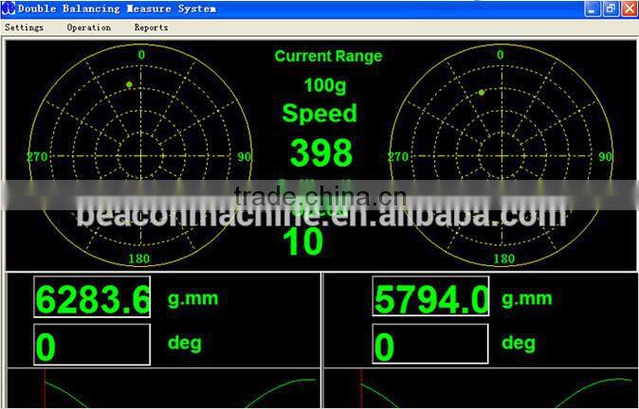639x409 pixels.
Task: Click the green dot on right polar plot
Action: (482, 93)
